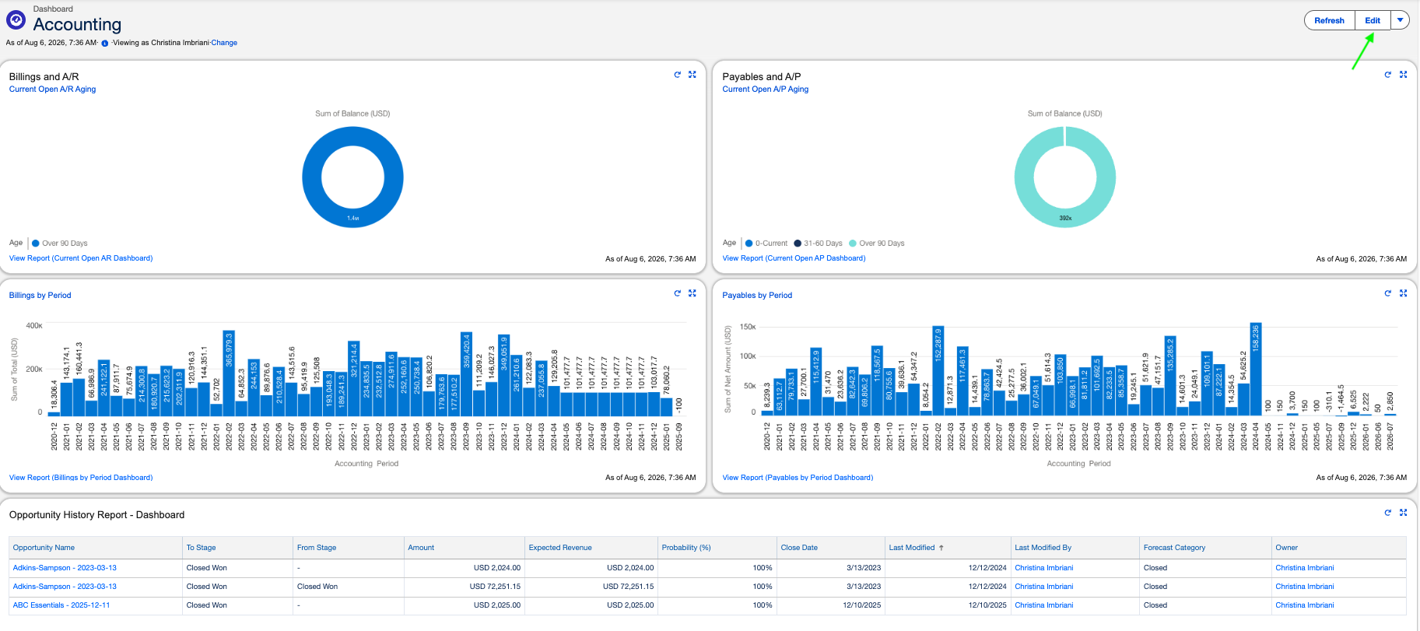Sort by From Stage column header
Image resolution: width=1420 pixels, height=631 pixels.
(x=317, y=548)
